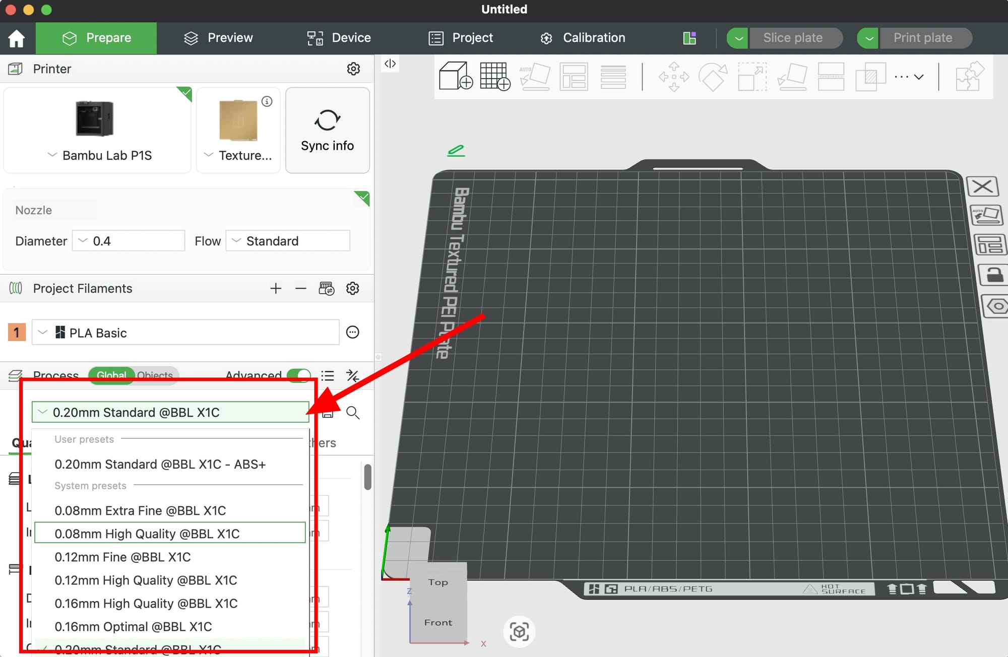This screenshot has height=657, width=1008.
Task: Switch to the Preview tab
Action: (218, 38)
